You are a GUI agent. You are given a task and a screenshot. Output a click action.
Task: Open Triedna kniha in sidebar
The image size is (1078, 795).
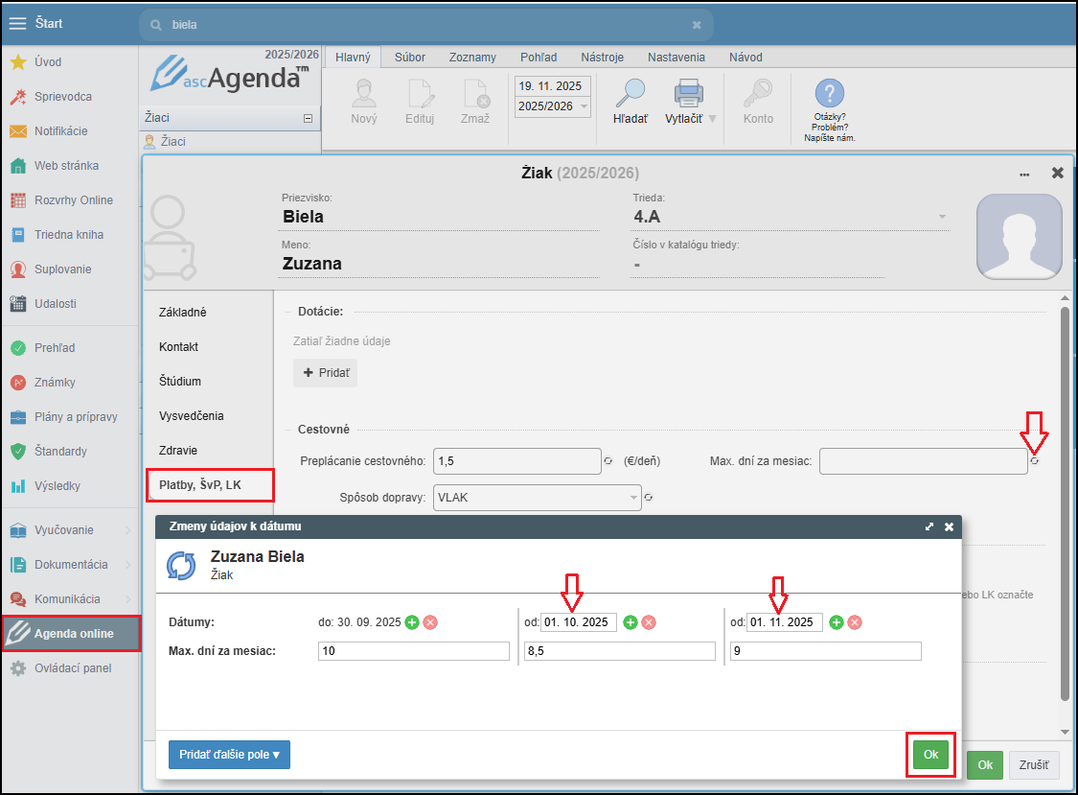click(x=69, y=235)
